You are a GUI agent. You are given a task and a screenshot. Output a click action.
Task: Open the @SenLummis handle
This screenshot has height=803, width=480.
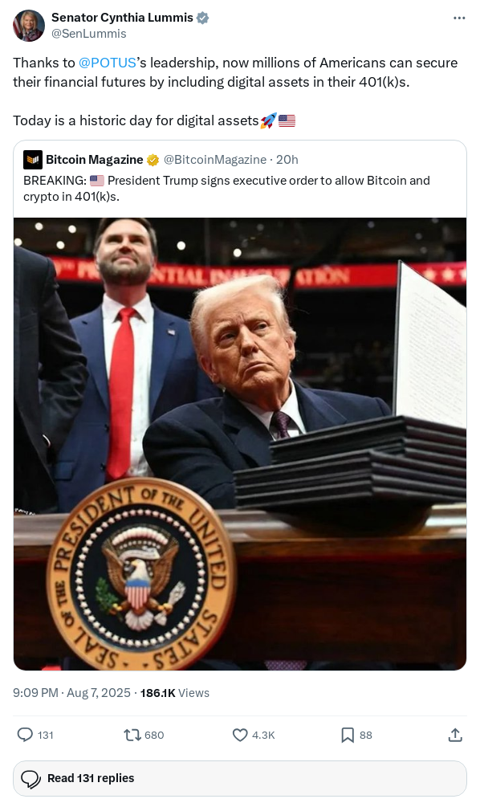coord(88,33)
